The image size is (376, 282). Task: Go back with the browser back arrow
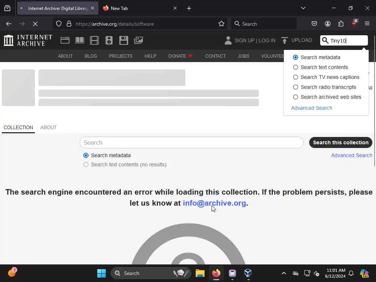click(x=9, y=24)
